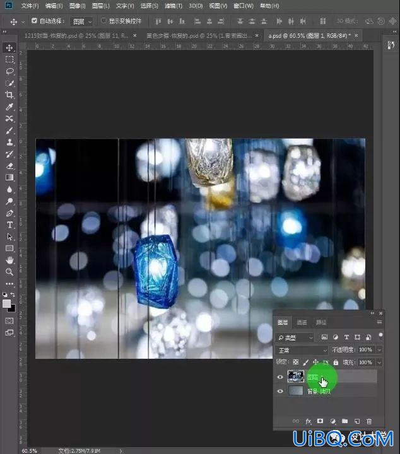Toggle Quick Mask mode icon
Image resolution: width=400 pixels, height=454 pixels.
[x=9, y=320]
